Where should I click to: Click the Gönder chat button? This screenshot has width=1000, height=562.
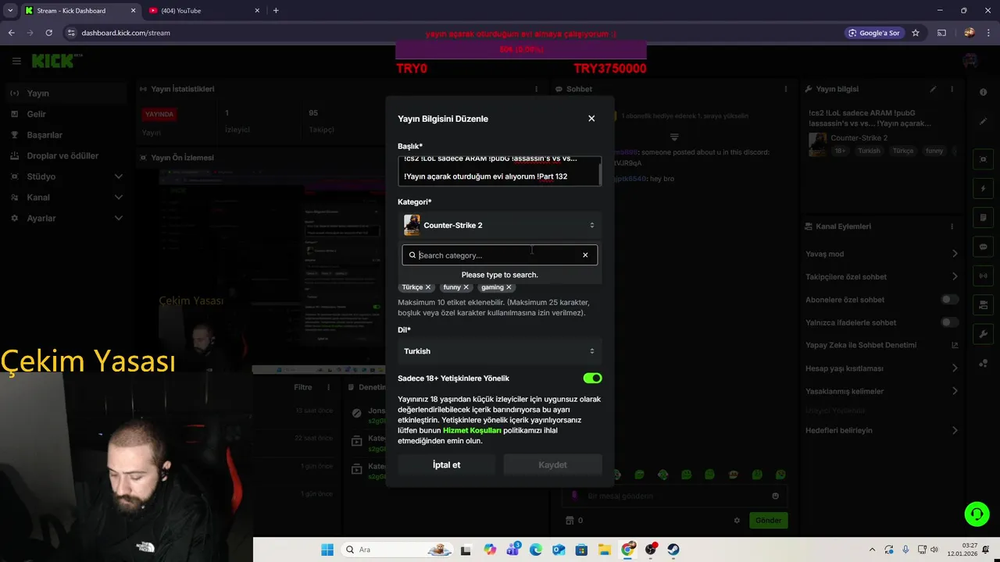pos(768,520)
